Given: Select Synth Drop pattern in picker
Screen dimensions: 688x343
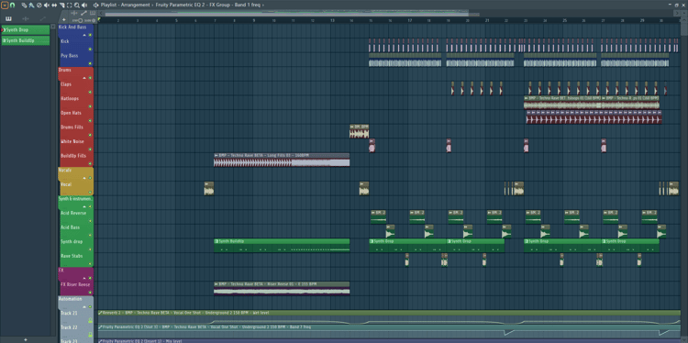Looking at the screenshot, I should pyautogui.click(x=26, y=30).
